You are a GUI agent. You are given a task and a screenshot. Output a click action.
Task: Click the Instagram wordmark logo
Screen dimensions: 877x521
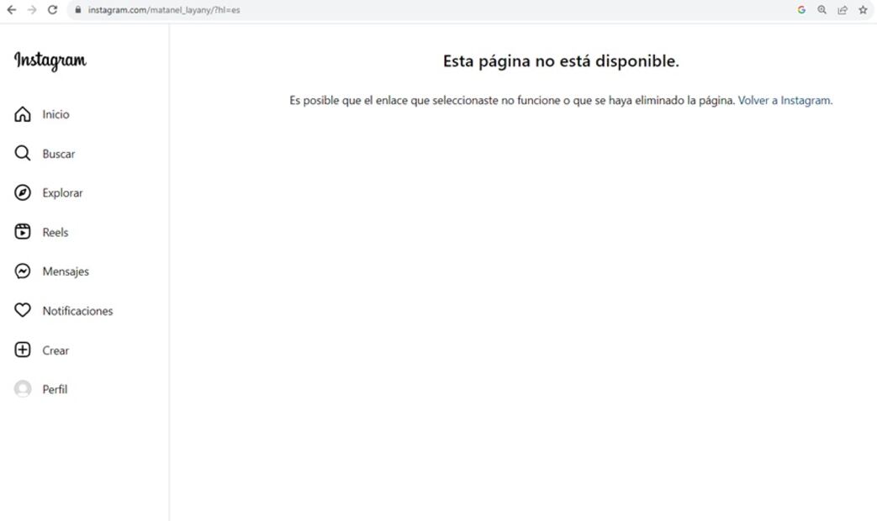click(x=49, y=61)
